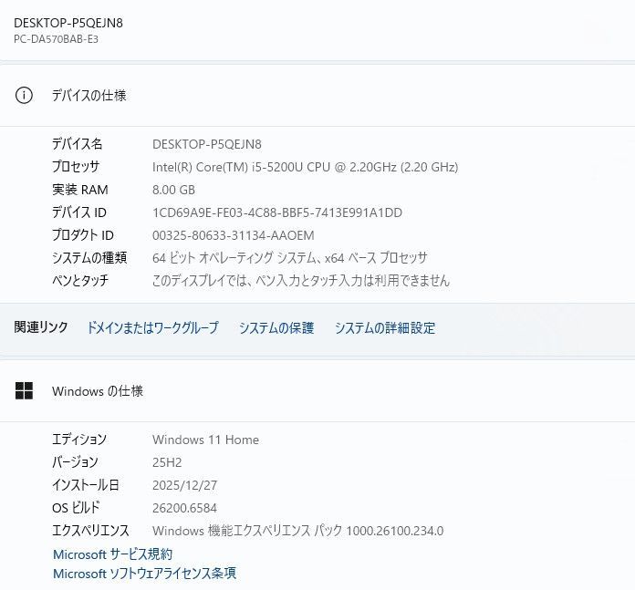Click the ペンとタッチ label
Screen dimensions: 635x590
click(80, 280)
